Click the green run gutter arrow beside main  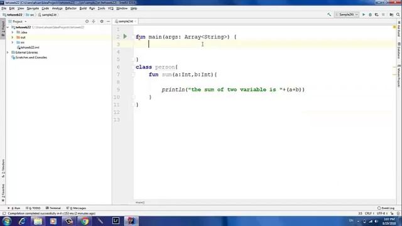(125, 36)
